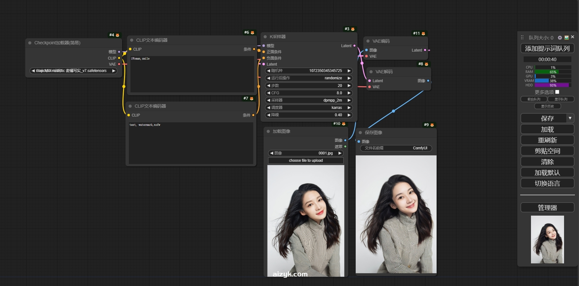Enable the 更多选项 checkbox
Viewport: 579px width, 286px height.
point(557,92)
